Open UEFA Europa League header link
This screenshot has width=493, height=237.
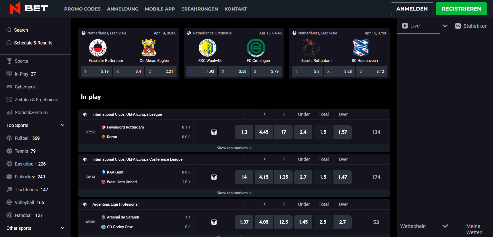tap(127, 114)
